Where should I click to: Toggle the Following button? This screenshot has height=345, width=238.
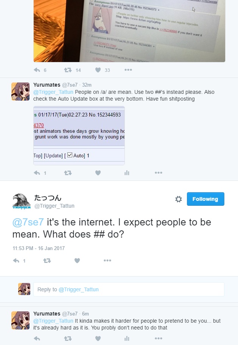click(205, 199)
